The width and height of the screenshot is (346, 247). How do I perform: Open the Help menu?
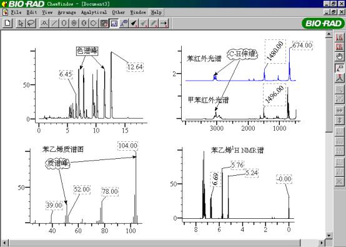click(157, 13)
